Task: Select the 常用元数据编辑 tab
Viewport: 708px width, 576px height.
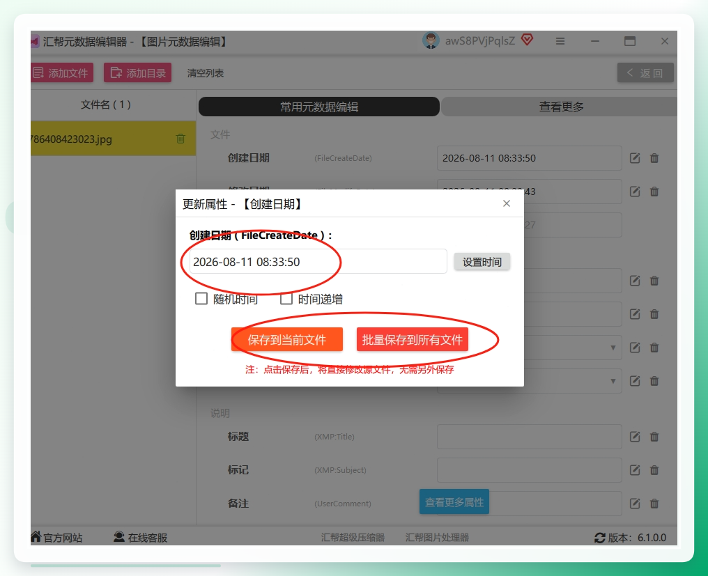Action: click(x=318, y=107)
